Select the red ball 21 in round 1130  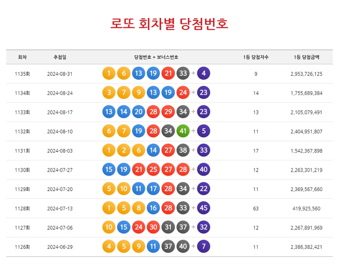click(138, 169)
